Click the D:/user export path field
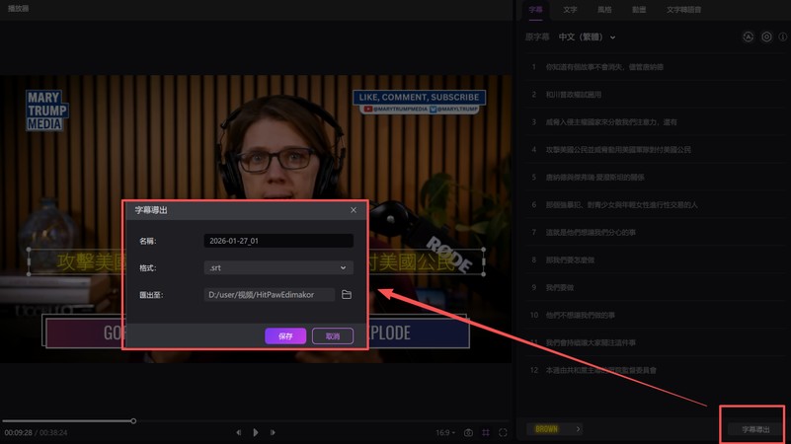This screenshot has width=791, height=444. [269, 295]
